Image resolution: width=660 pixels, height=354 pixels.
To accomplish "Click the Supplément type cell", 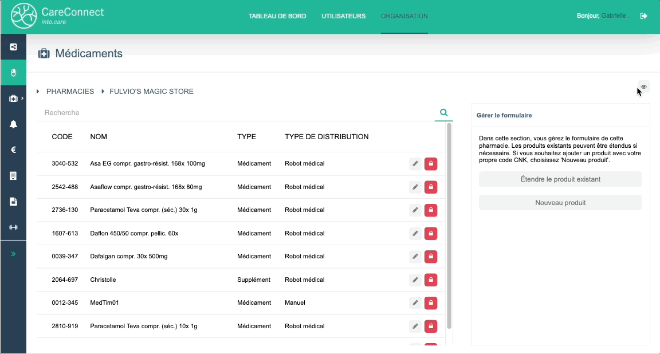I will click(254, 280).
